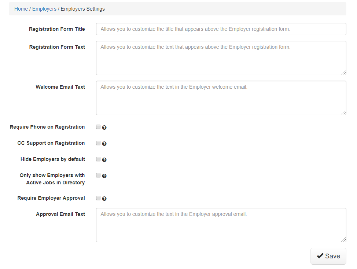This screenshot has height=269, width=357.
Task: Enable Only show Employers with Active Jobs checkbox
Action: (98, 175)
